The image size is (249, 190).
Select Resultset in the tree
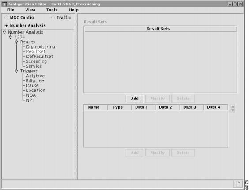click(36, 52)
